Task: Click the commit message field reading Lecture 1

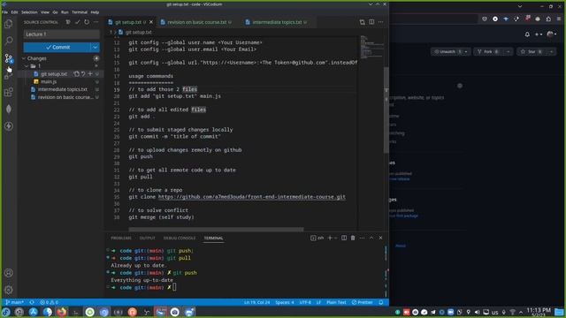Action: 62,34
